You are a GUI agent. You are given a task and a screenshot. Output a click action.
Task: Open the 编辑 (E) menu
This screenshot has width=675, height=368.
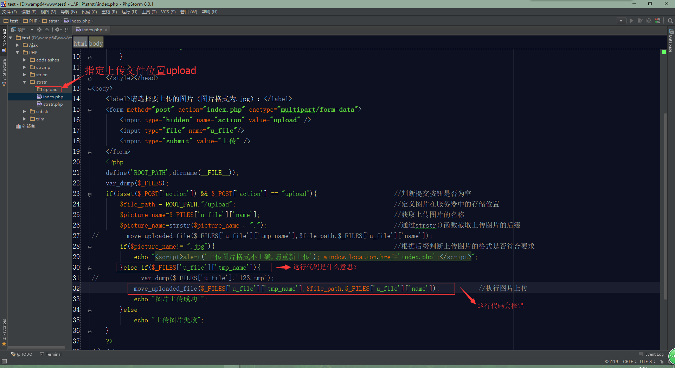coord(29,12)
